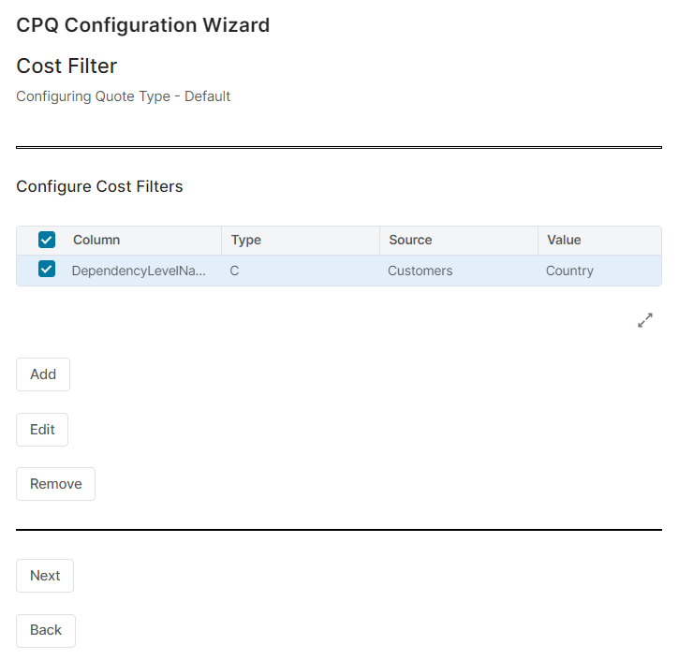Screen dimensions: 693x660
Task: Click the CPQ Configuration Wizard heading
Action: coord(143,25)
